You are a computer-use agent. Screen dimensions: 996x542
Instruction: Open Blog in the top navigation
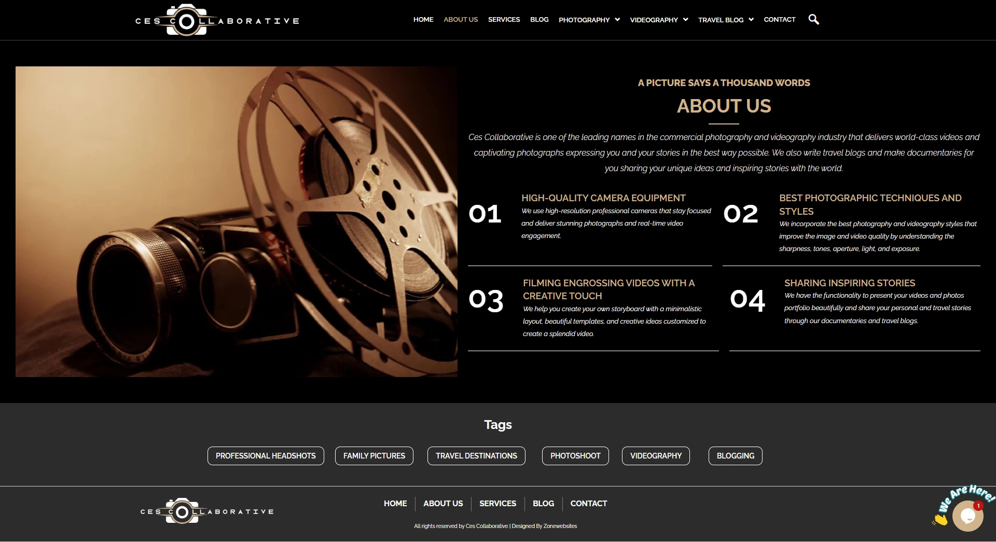539,20
